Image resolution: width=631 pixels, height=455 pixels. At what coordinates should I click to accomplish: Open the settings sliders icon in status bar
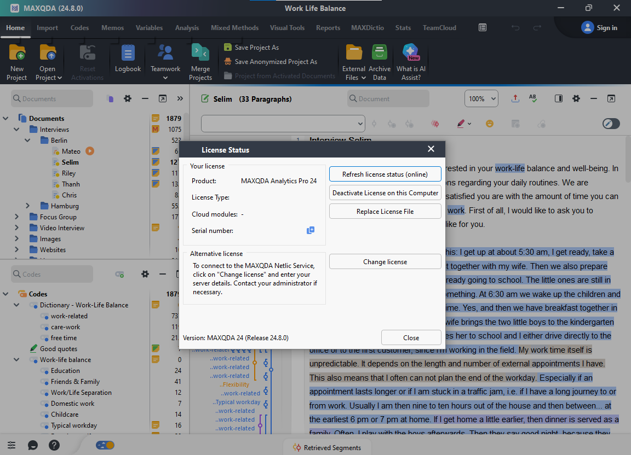pos(12,445)
